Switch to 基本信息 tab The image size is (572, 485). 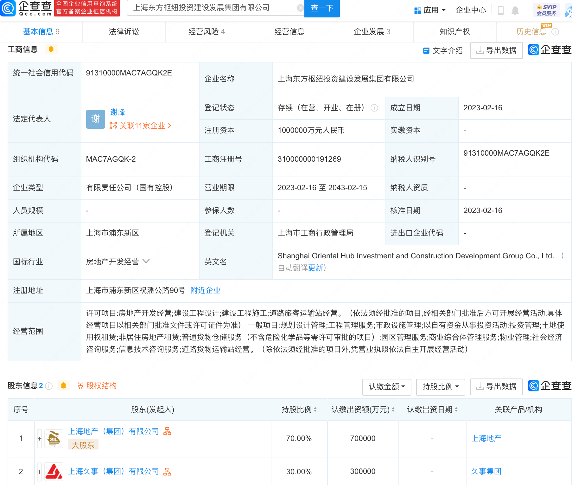(x=41, y=32)
